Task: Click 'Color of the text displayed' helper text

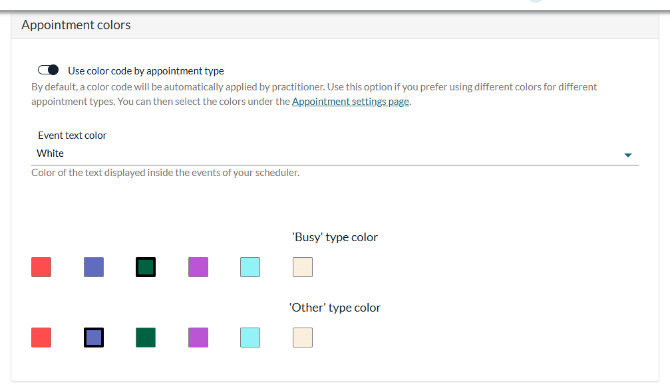Action: [x=166, y=173]
